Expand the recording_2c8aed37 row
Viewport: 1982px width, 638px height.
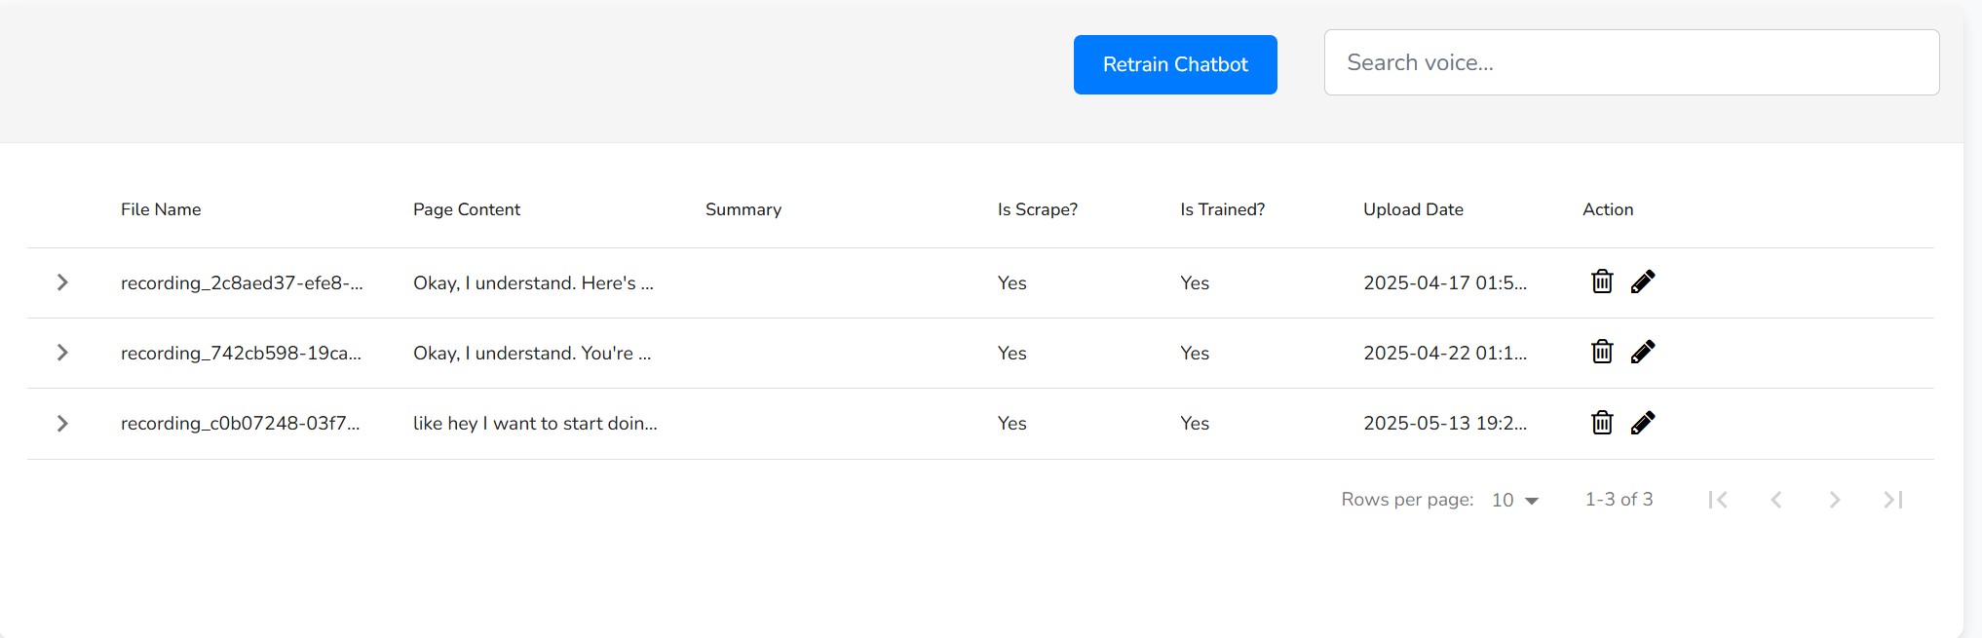[62, 282]
